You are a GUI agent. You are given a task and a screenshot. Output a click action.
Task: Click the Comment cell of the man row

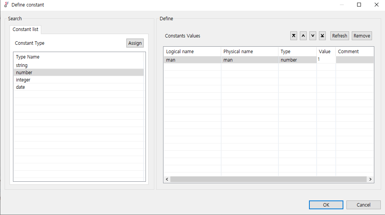354,60
